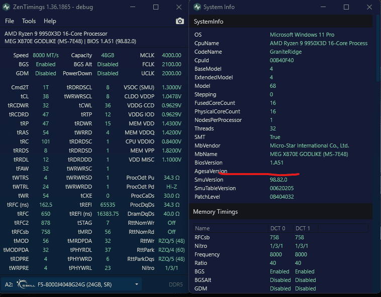This screenshot has height=297, width=381.
Task: Click the CpuId value 00B40F40
Action: pyautogui.click(x=281, y=60)
